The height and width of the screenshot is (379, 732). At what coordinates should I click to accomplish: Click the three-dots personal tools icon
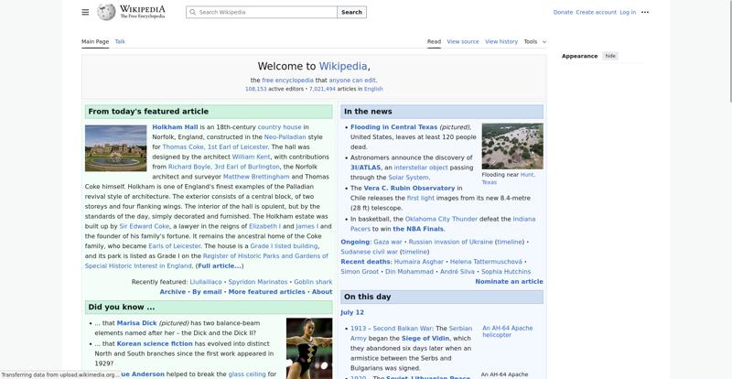tap(645, 12)
